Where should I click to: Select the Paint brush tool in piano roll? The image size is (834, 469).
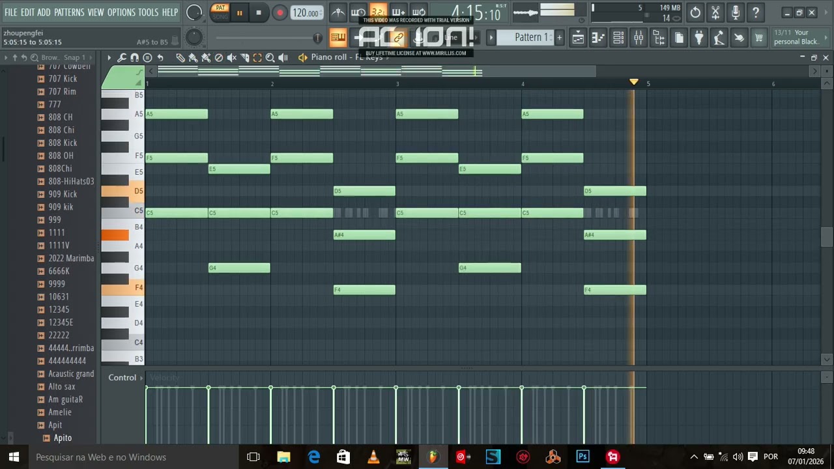(193, 57)
